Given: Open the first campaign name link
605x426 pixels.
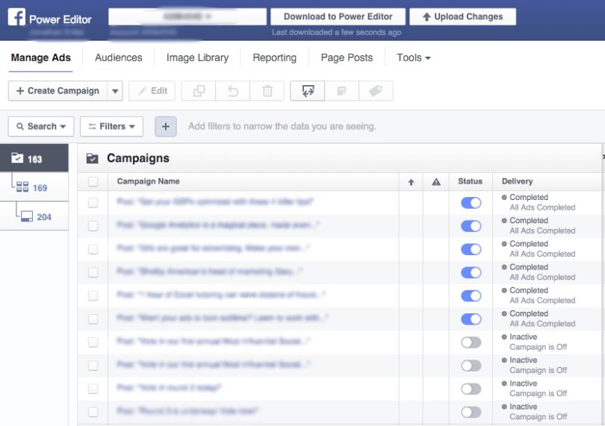Looking at the screenshot, I should [x=215, y=201].
